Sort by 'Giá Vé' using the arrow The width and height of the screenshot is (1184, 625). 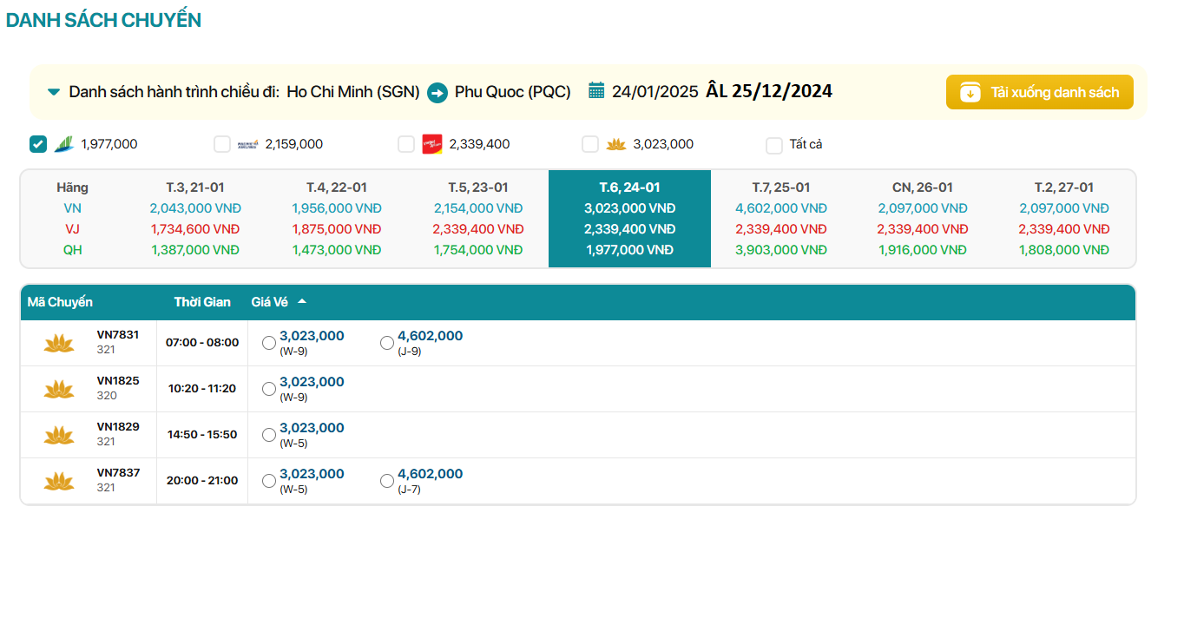302,302
